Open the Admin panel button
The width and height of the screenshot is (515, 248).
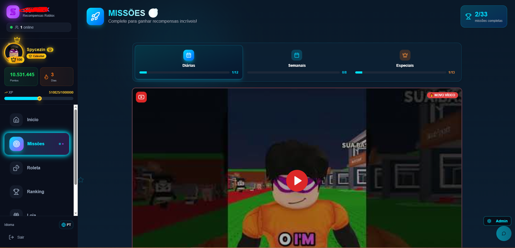click(x=497, y=221)
